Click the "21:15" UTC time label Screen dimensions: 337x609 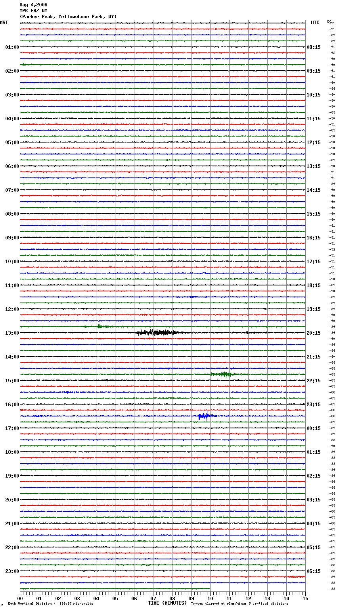coord(314,357)
